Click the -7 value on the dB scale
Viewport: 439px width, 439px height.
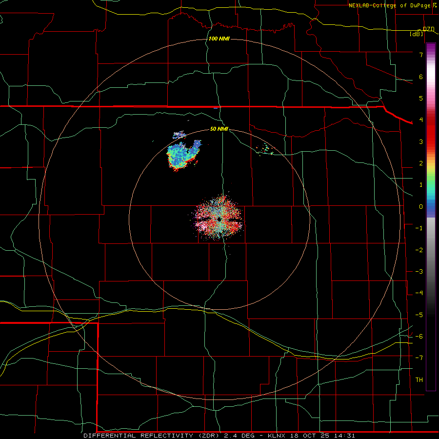[419, 358]
